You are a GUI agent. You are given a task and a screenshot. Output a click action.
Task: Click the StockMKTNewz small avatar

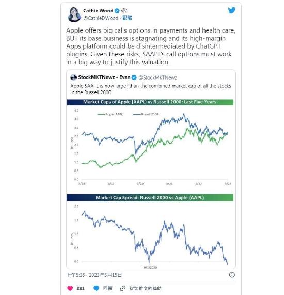point(73,77)
